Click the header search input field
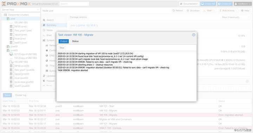Screen dimensions: 253x133 [x=74, y=4]
